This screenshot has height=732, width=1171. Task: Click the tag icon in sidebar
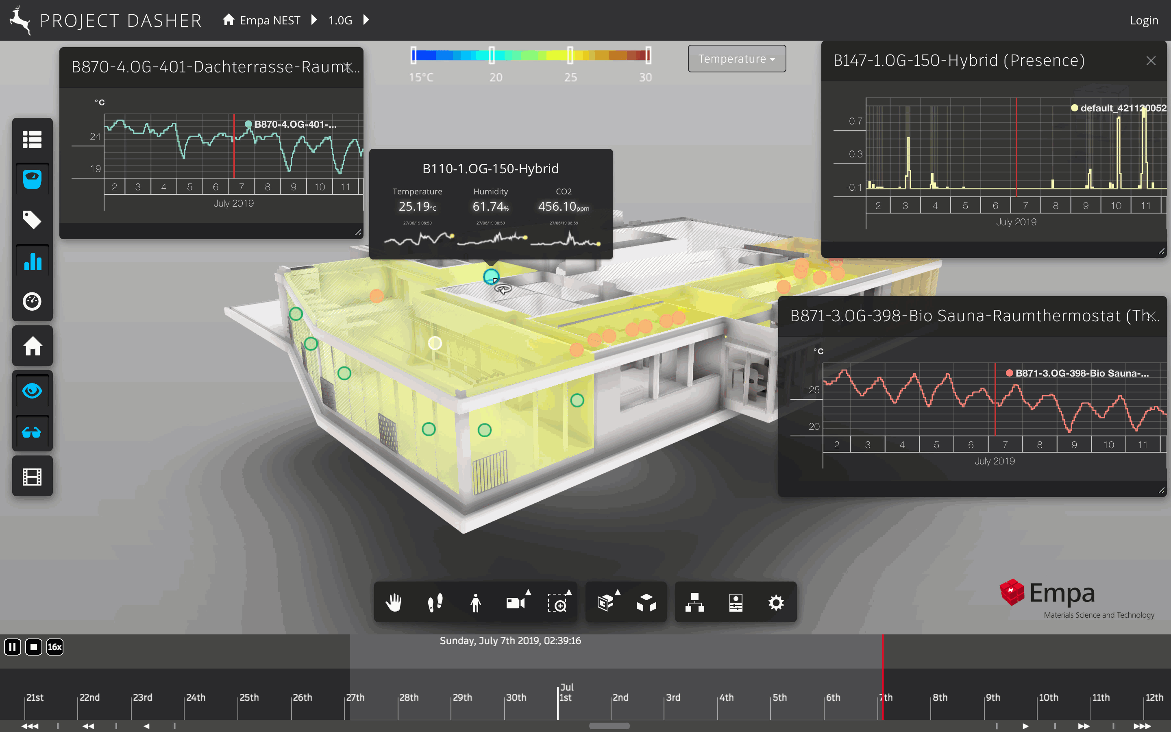coord(33,220)
